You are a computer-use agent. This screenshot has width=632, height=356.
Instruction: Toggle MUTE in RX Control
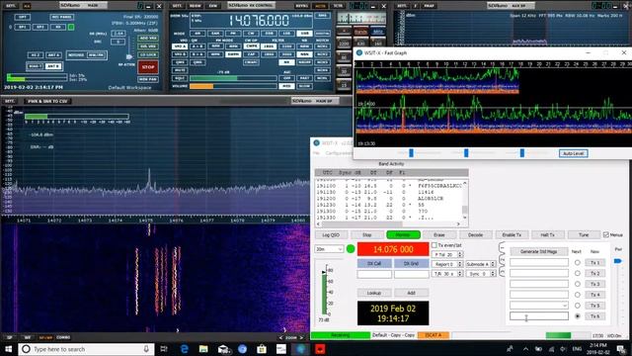click(x=180, y=70)
